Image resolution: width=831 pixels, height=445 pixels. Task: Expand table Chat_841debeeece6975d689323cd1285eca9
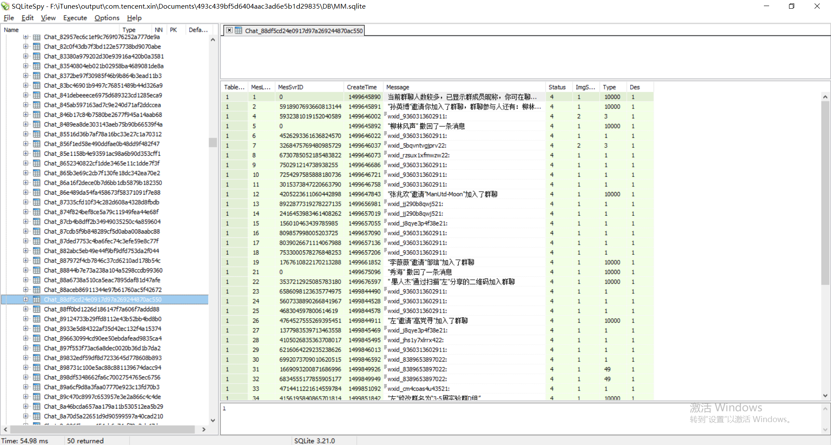[x=26, y=95]
